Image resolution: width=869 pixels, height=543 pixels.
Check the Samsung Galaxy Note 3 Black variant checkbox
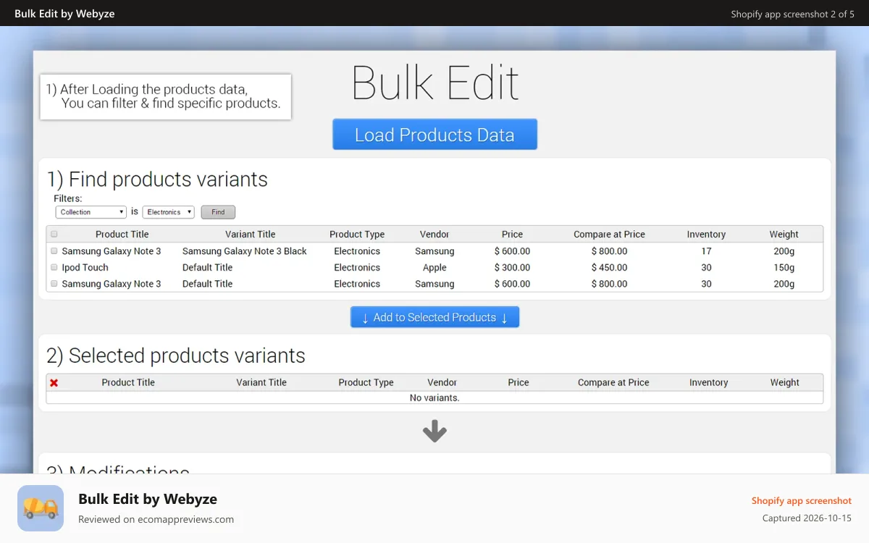(x=54, y=251)
